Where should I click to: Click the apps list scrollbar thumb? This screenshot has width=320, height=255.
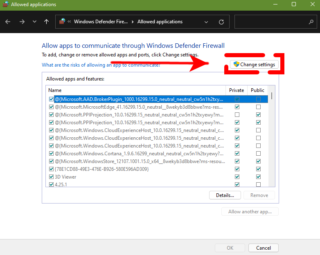click(272, 96)
